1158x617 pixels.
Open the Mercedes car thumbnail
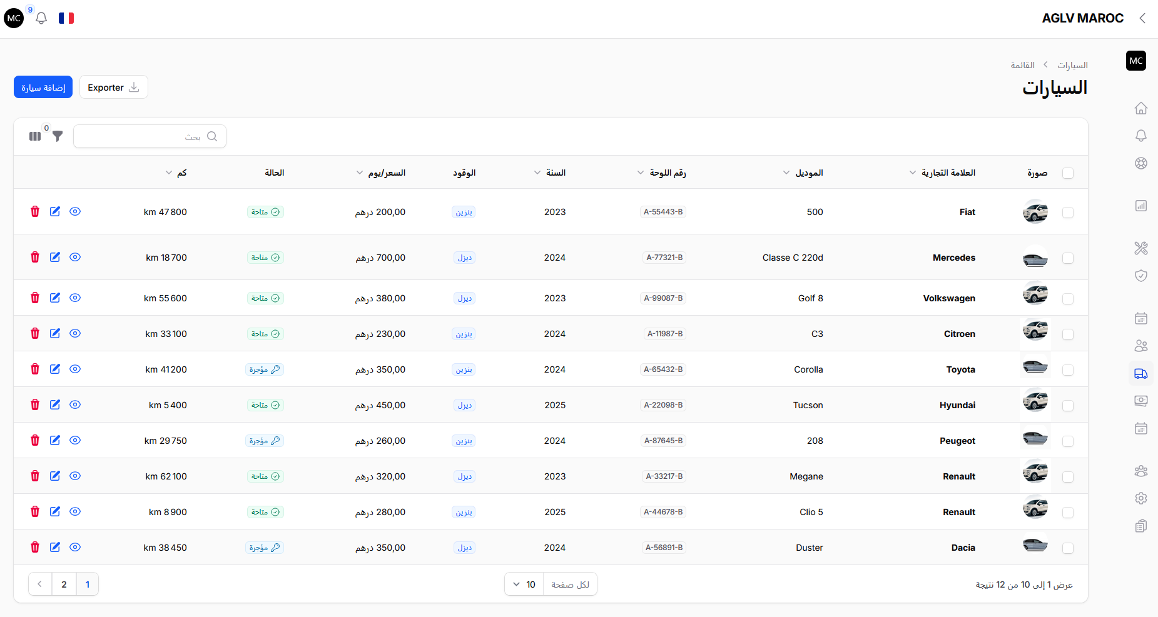pyautogui.click(x=1035, y=258)
